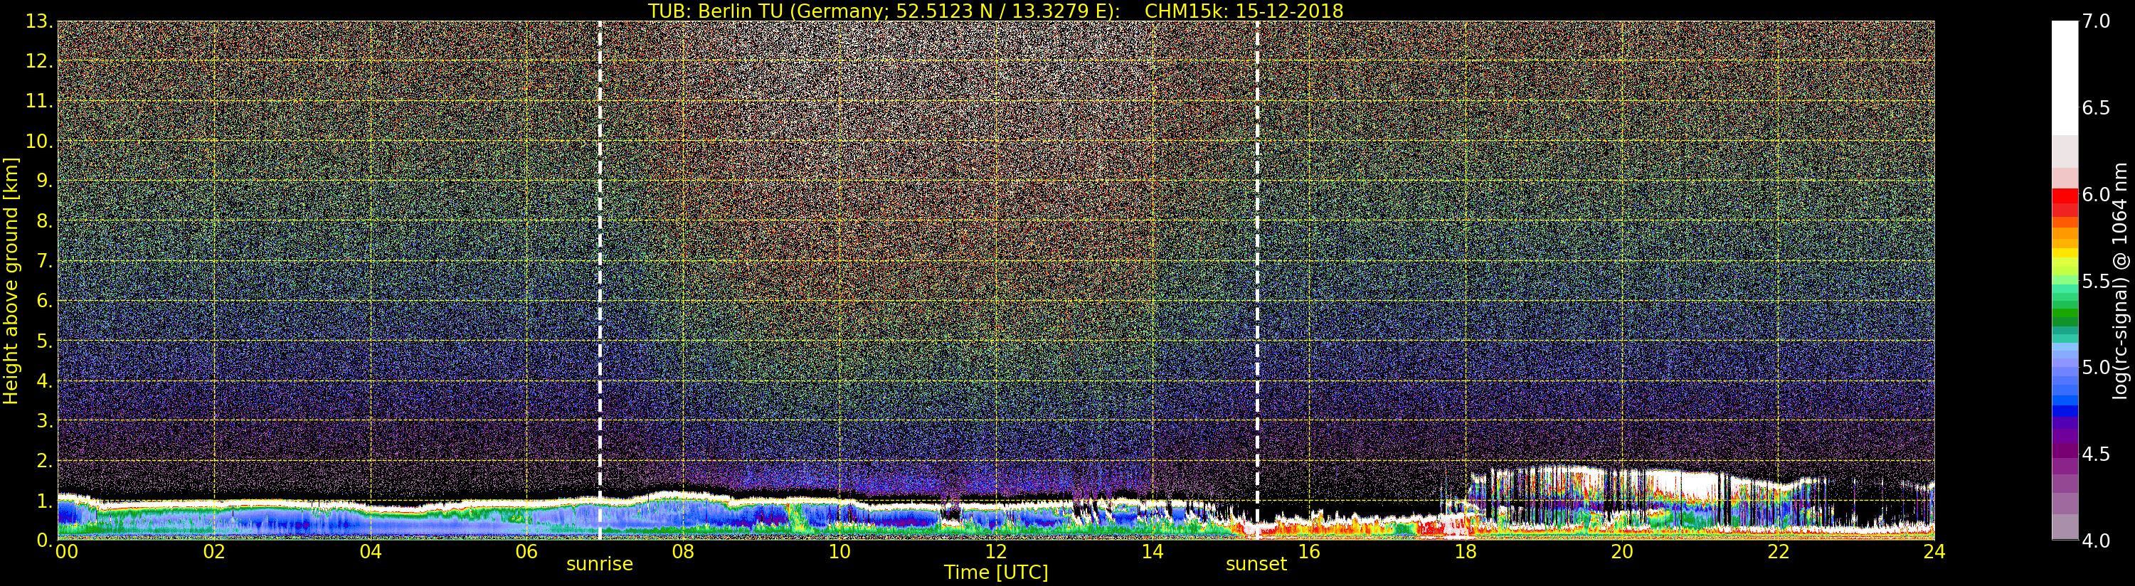Click the time tick '24'

pyautogui.click(x=1934, y=552)
